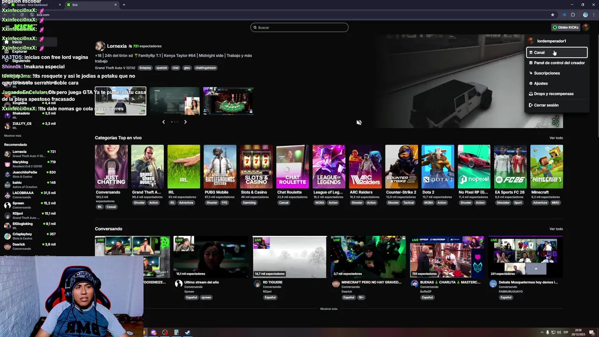Click the Buscar search field
This screenshot has height=337, width=599.
pyautogui.click(x=299, y=27)
